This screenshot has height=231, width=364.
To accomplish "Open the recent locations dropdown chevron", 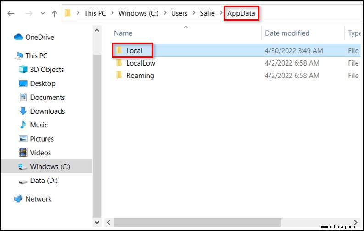I will [43, 13].
